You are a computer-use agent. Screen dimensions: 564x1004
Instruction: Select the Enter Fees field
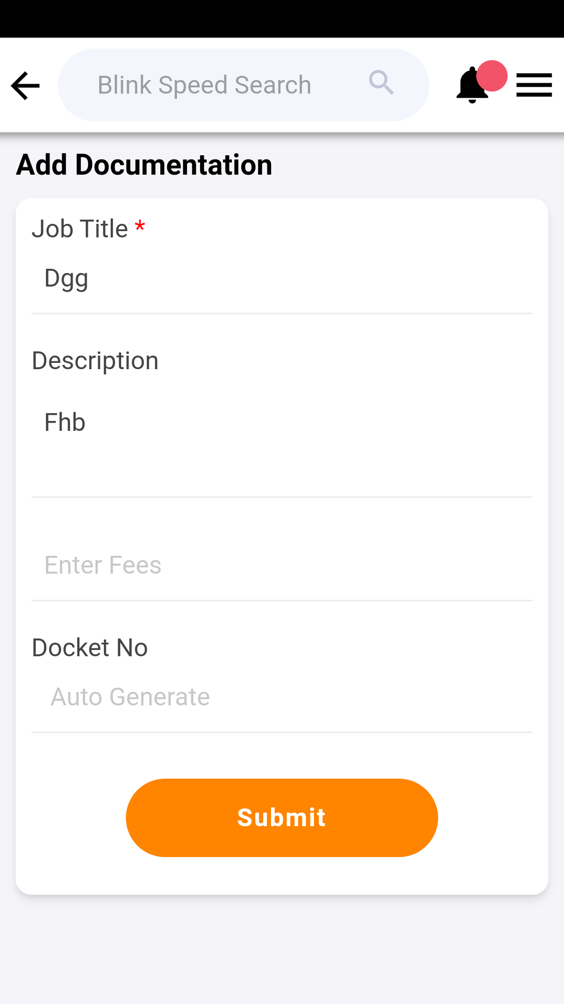point(282,565)
